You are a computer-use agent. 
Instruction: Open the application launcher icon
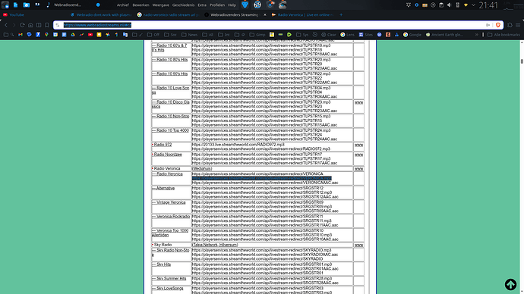click(x=5, y=5)
